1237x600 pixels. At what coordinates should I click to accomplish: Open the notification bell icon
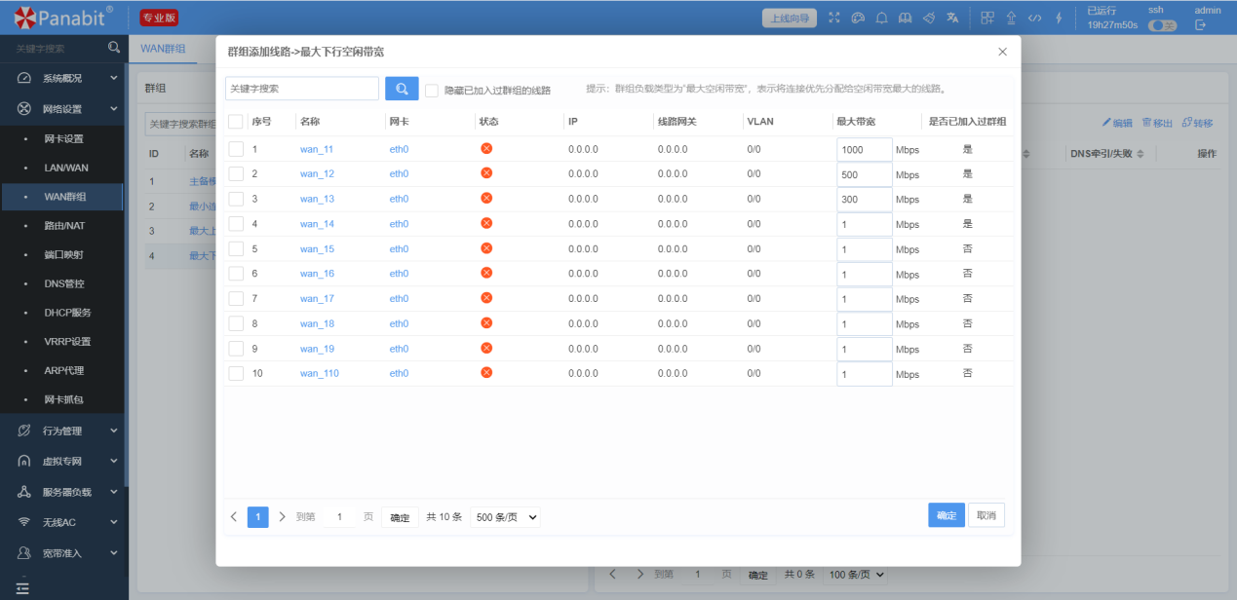tap(881, 18)
